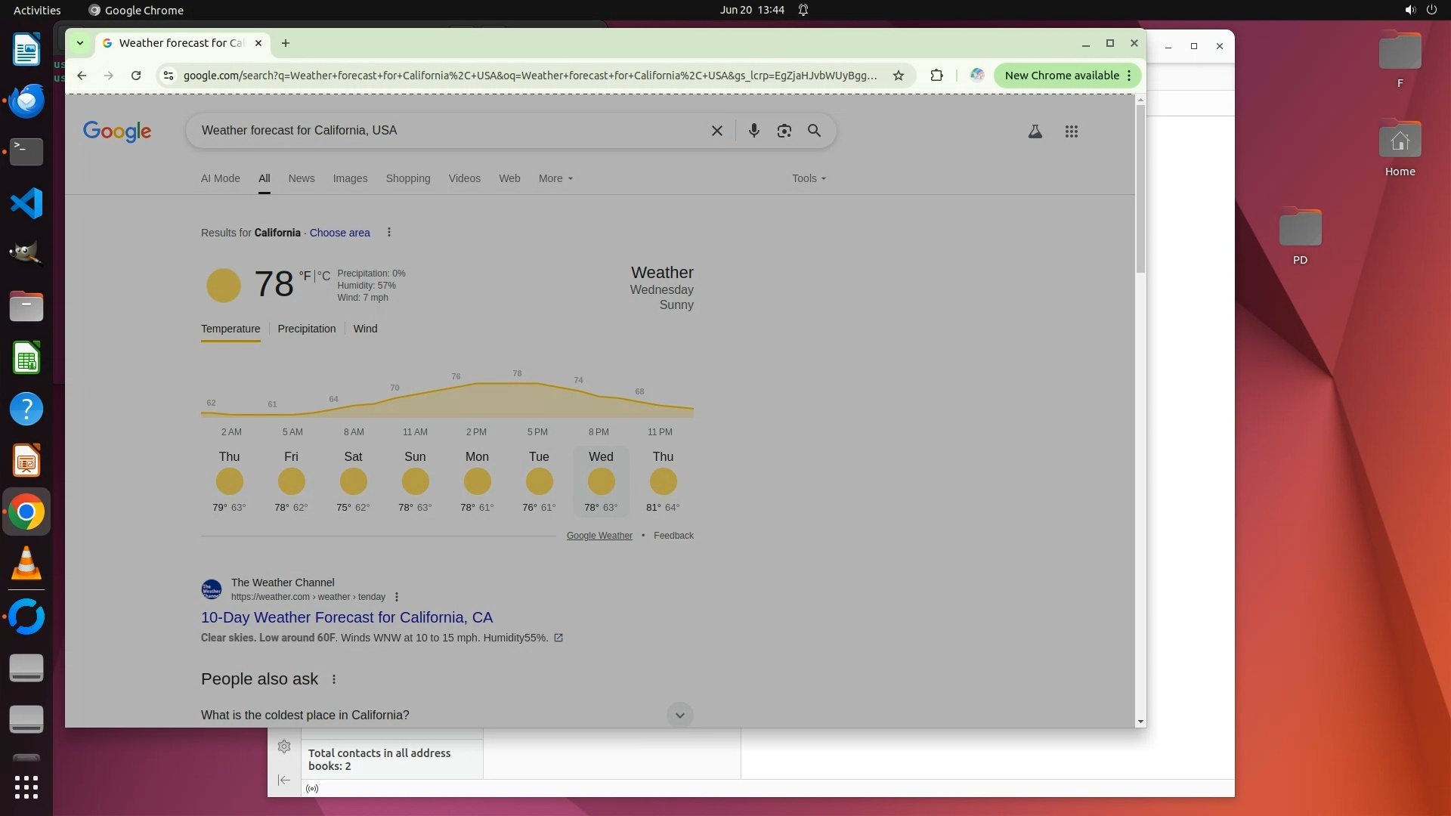Image resolution: width=1451 pixels, height=816 pixels.
Task: Reload the page
Action: [136, 76]
